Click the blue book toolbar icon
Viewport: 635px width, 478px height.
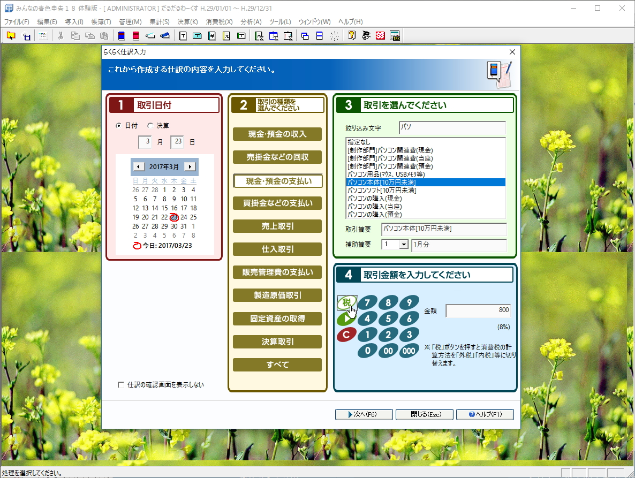(x=121, y=36)
